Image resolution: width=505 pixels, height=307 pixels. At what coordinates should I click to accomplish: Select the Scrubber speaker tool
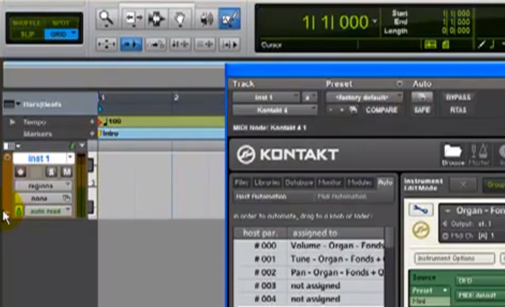[x=207, y=19]
